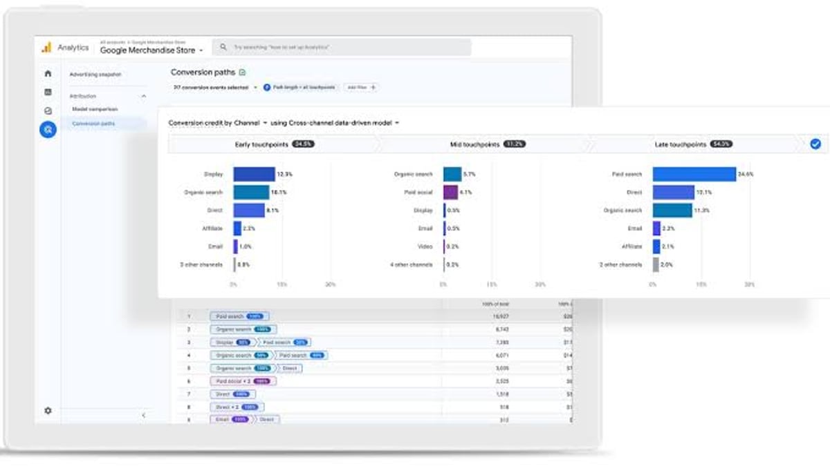The height and width of the screenshot is (466, 830).
Task: Click the Paid search chip in row 1
Action: 239,316
